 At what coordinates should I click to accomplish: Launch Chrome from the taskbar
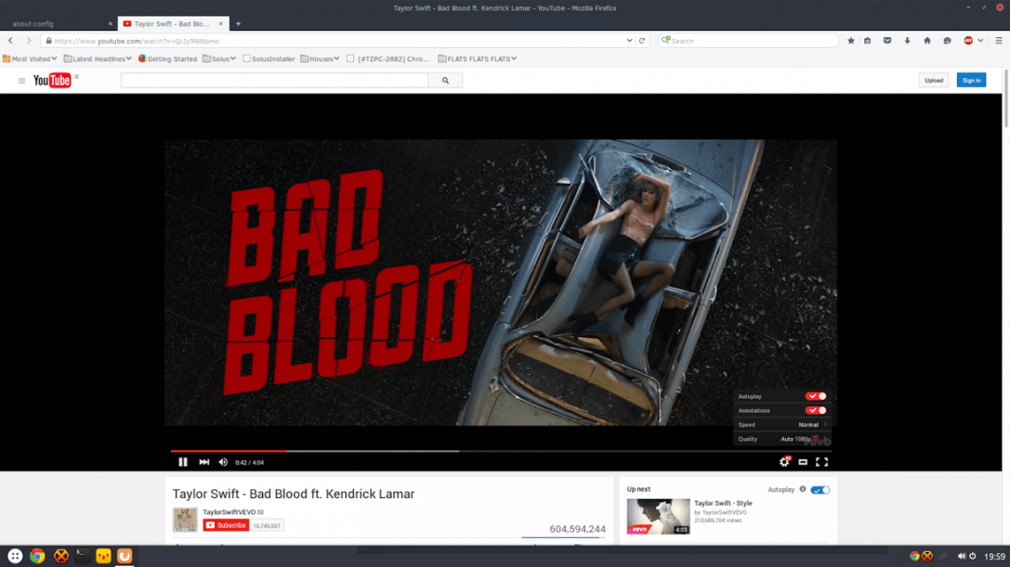(x=37, y=556)
